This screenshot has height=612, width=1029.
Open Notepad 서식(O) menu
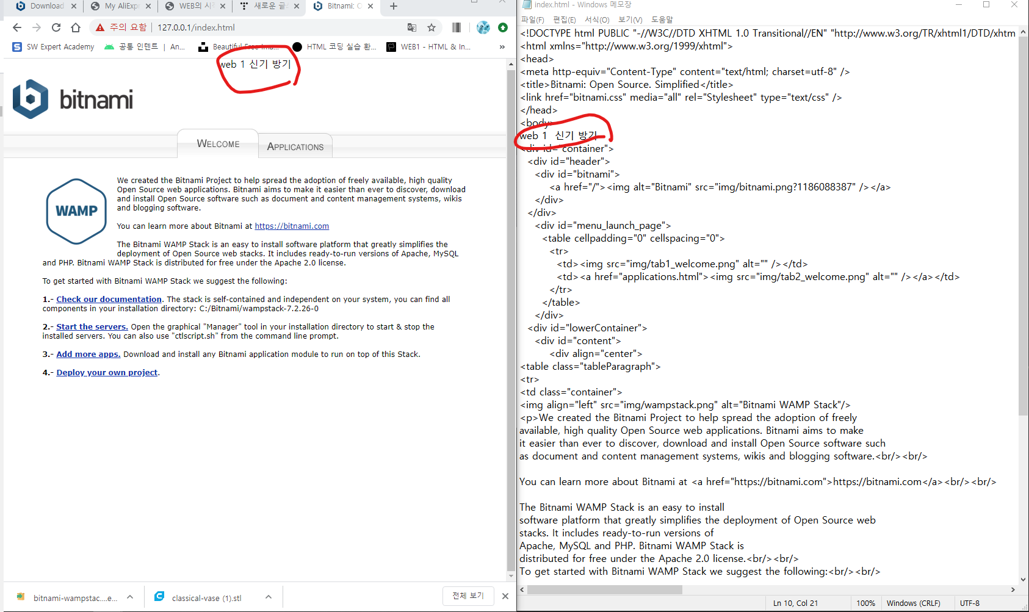pyautogui.click(x=597, y=20)
